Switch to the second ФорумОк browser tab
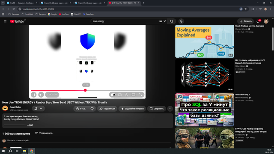274x154 pixels. (x=56, y=3)
